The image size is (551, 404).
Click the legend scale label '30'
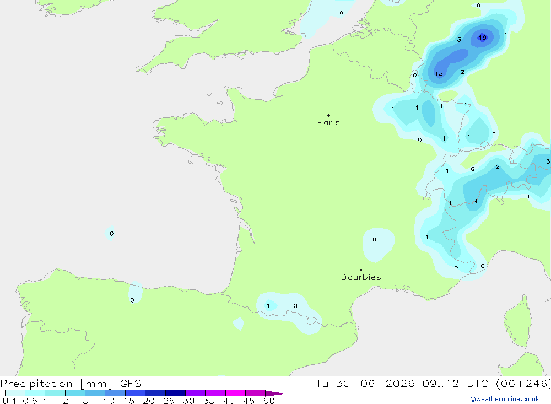tap(189, 401)
